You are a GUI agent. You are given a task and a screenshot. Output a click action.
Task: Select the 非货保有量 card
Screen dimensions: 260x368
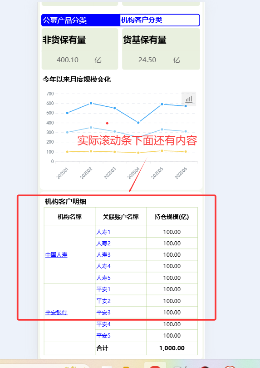click(80, 49)
